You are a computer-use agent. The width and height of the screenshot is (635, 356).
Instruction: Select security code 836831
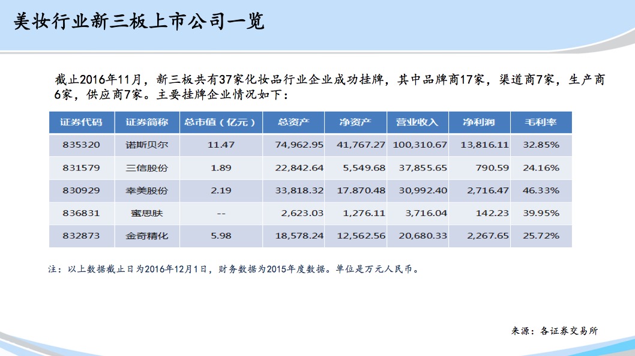(81, 213)
